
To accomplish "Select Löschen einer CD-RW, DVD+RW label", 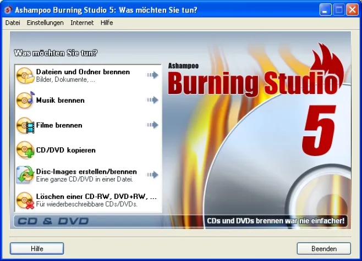I will click(x=96, y=197).
